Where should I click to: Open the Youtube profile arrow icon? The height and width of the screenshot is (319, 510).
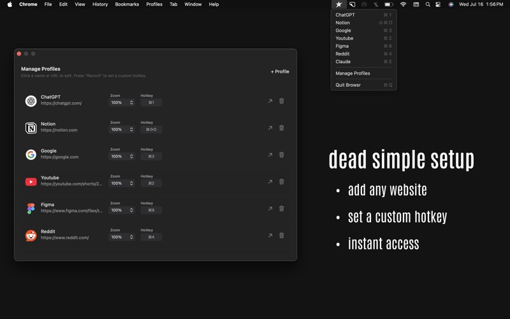point(270,182)
